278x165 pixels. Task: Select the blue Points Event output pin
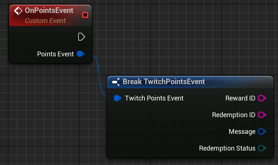click(80, 54)
